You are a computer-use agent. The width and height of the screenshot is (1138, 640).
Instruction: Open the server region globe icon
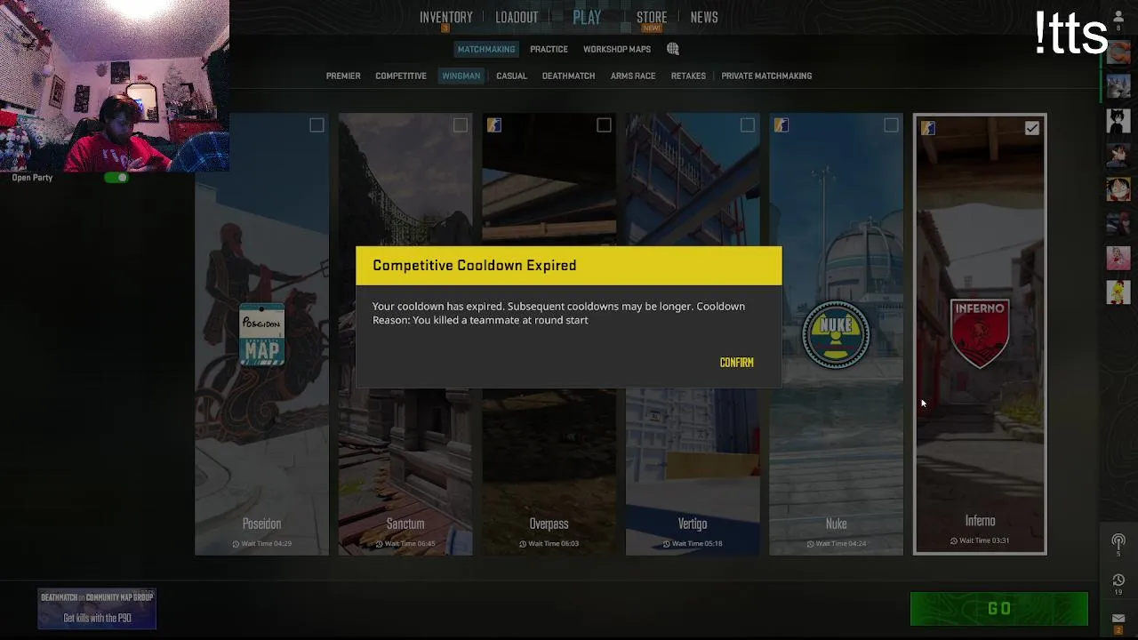click(673, 49)
